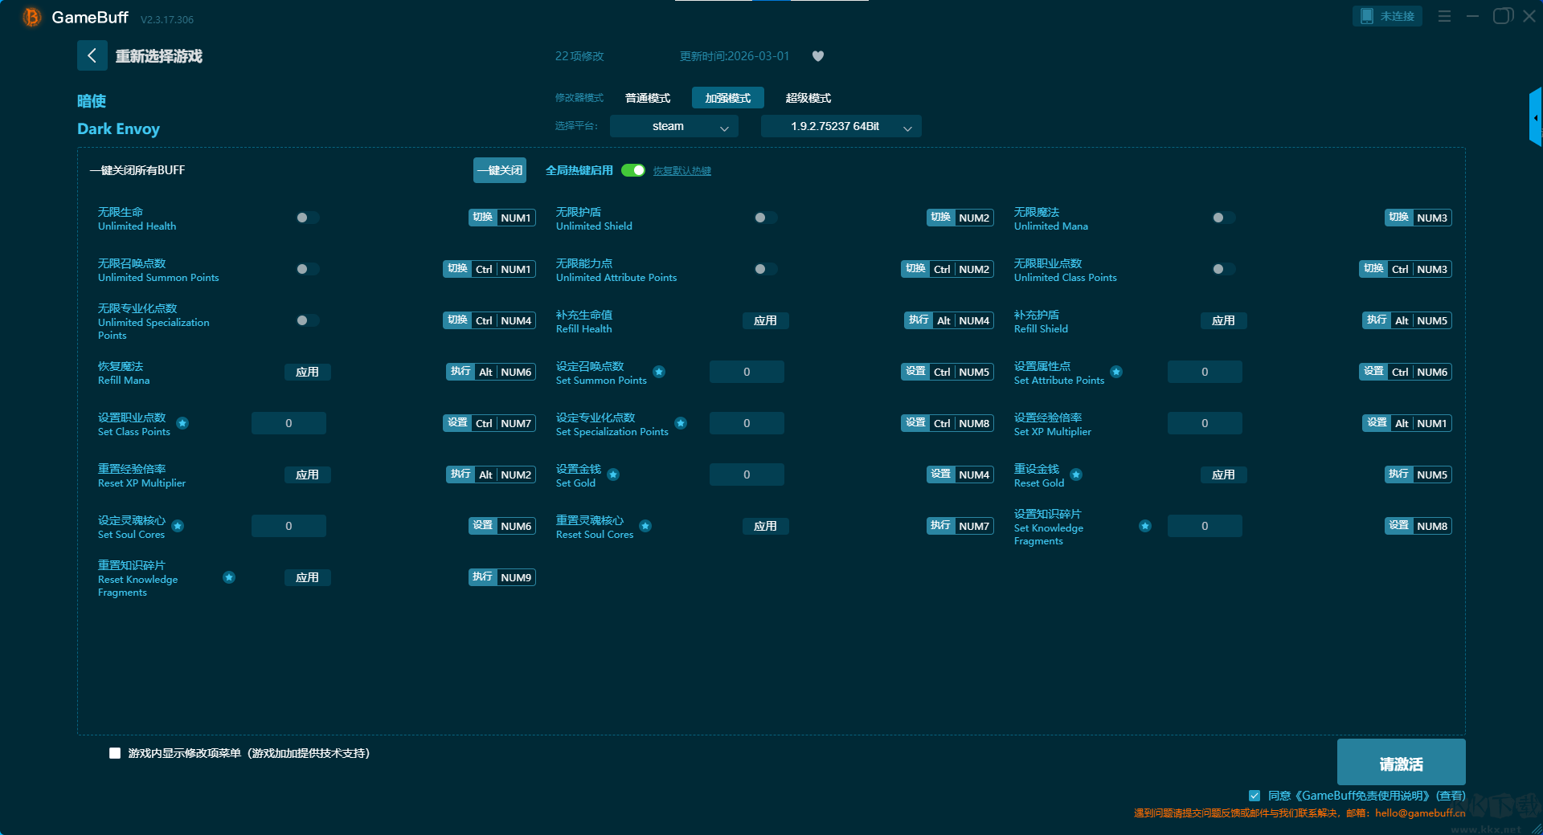Open the game version 1.9.2.75237 dropdown

(x=841, y=126)
